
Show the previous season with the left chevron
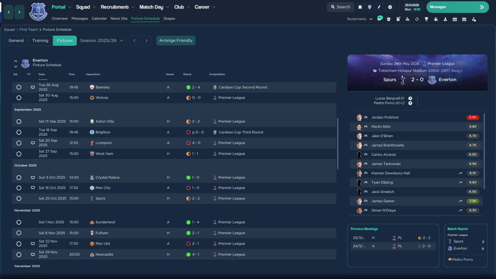(134, 41)
